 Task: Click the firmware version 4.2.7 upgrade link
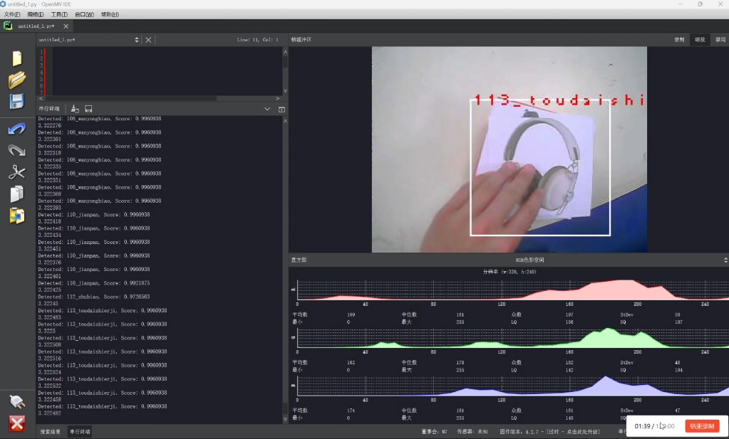tap(549, 432)
